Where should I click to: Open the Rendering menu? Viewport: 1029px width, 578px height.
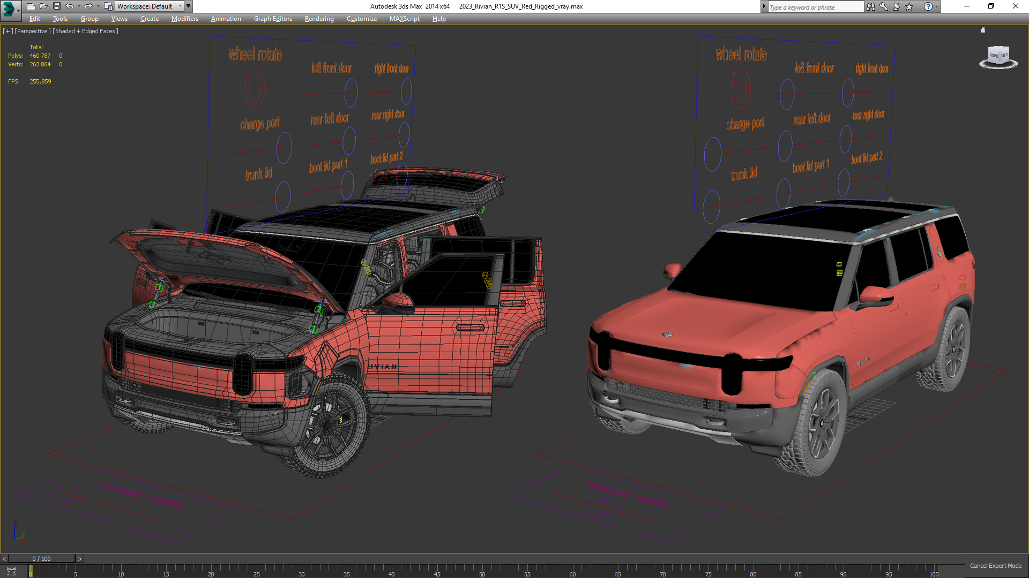click(x=319, y=19)
